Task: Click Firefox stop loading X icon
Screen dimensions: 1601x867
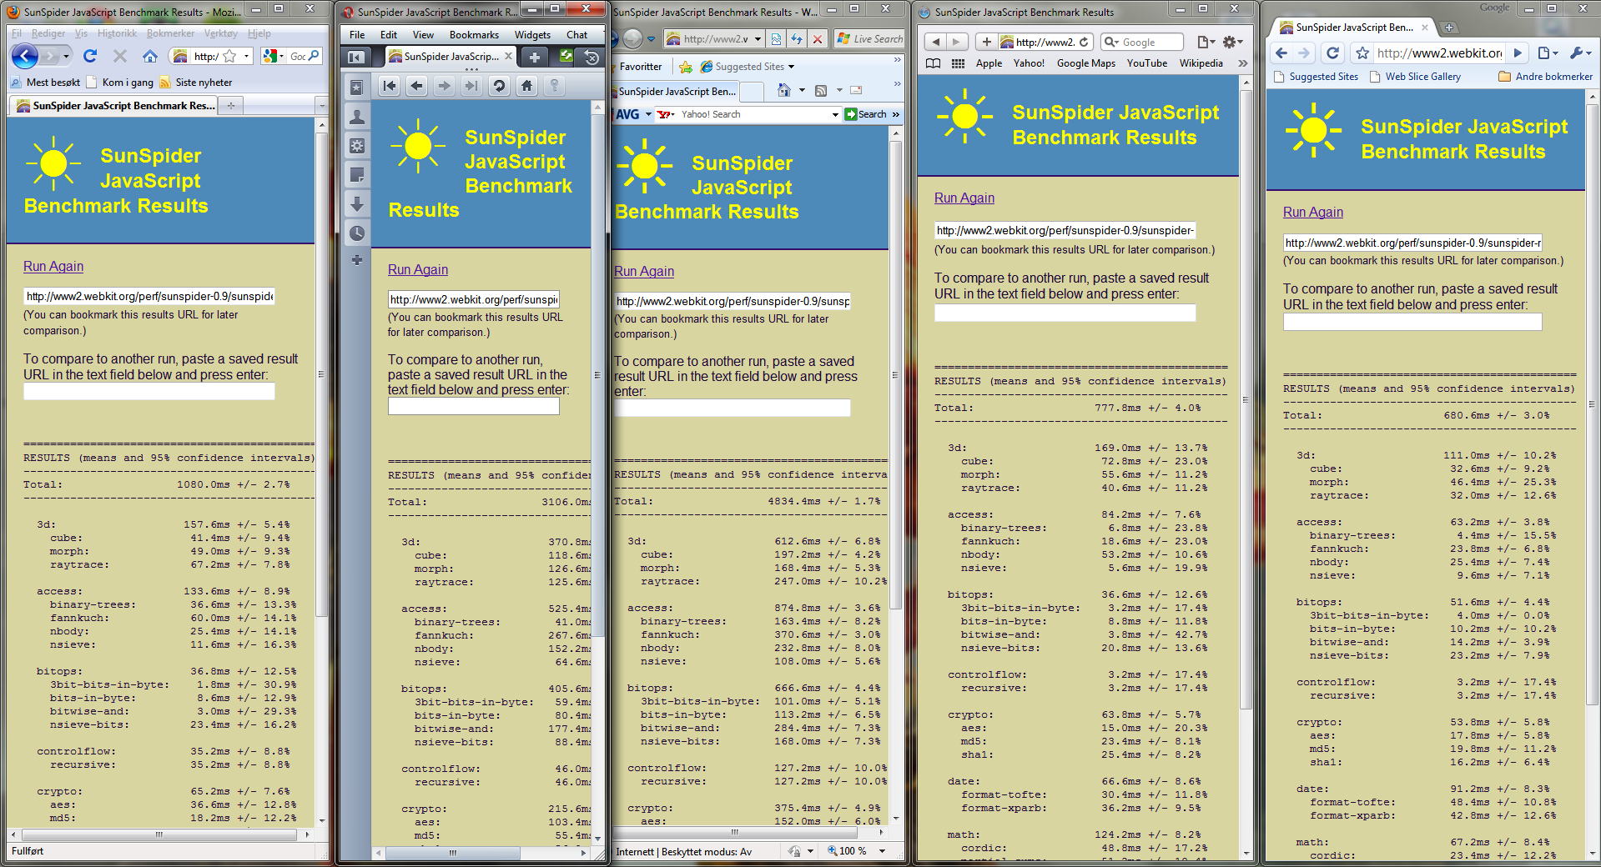Action: pyautogui.click(x=120, y=56)
